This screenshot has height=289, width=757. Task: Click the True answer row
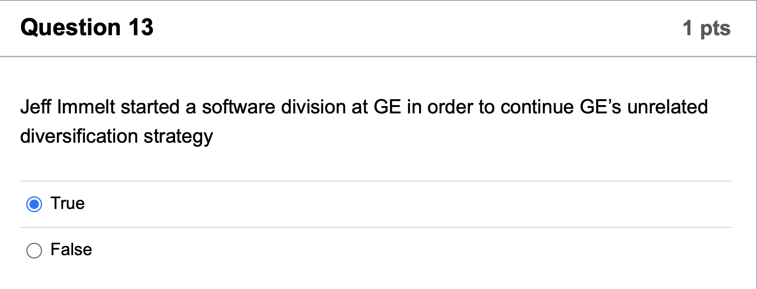(183, 203)
